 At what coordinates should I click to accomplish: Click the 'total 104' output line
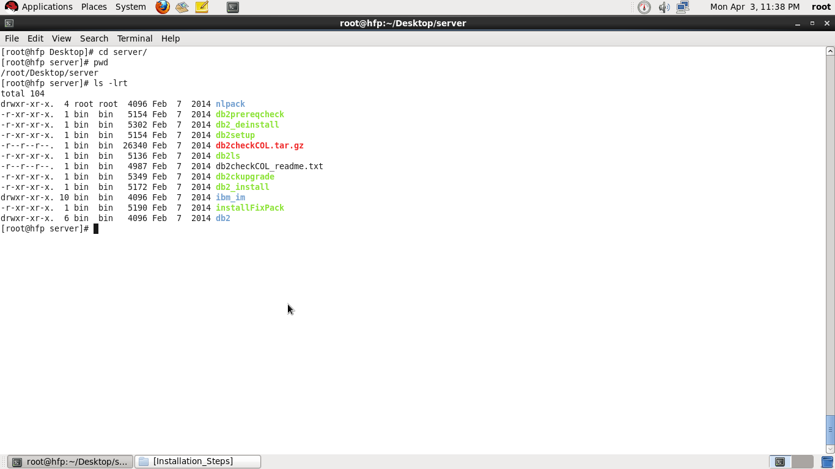click(x=23, y=93)
